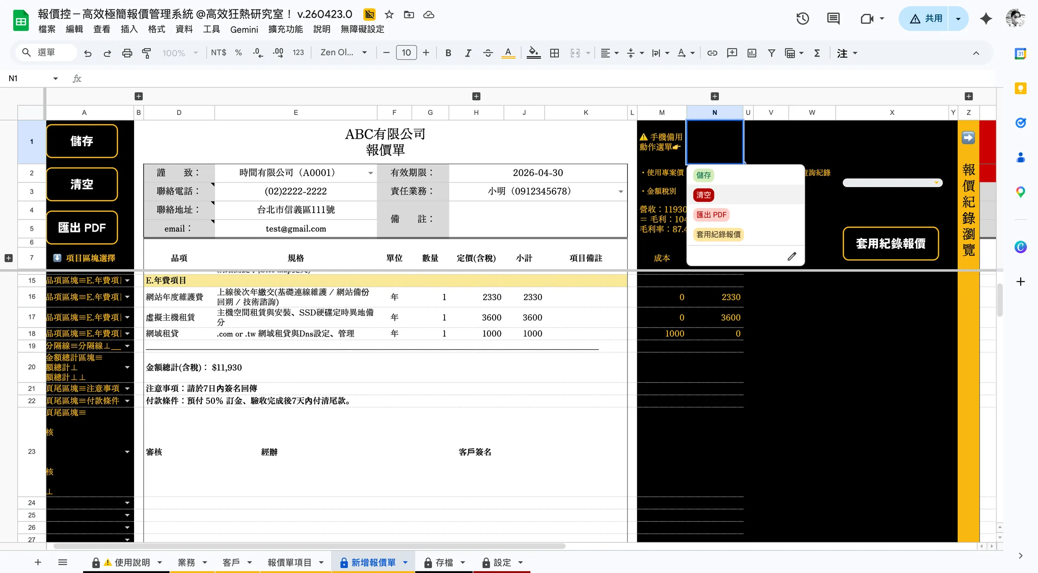Open the borders tool
The image size is (1038, 573).
554,53
